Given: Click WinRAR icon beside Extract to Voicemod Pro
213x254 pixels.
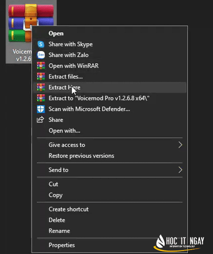Looking at the screenshot, I should (x=41, y=98).
